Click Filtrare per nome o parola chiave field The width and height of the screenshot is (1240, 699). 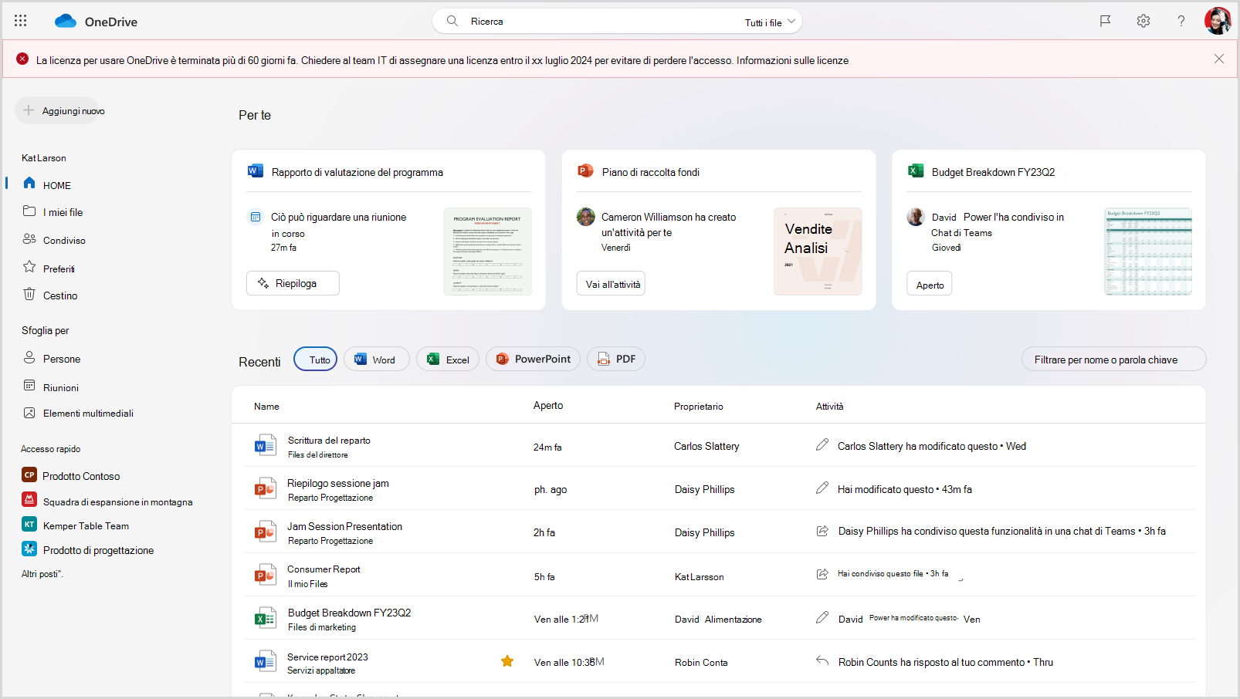[x=1113, y=360]
